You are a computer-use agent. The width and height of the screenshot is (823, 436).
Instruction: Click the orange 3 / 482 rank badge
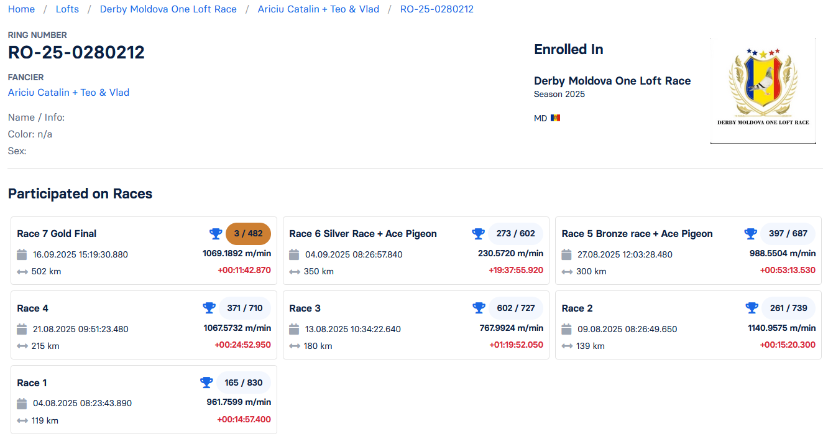[248, 234]
